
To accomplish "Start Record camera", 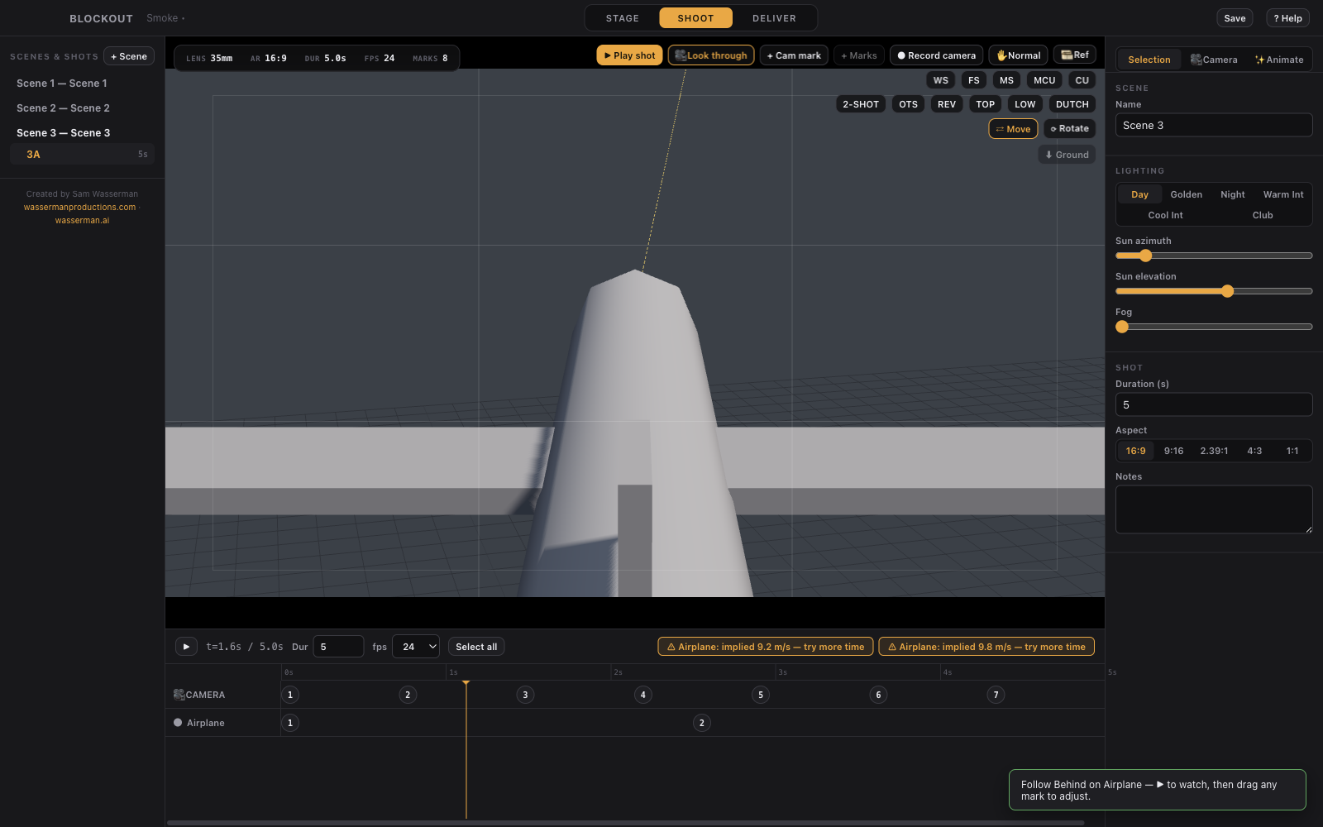I will [x=936, y=55].
